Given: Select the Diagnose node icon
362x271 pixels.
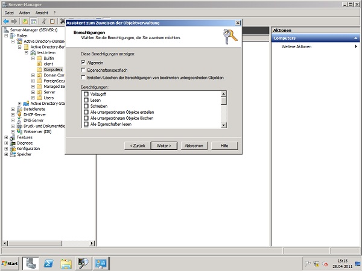Looking at the screenshot, I should pos(13,143).
